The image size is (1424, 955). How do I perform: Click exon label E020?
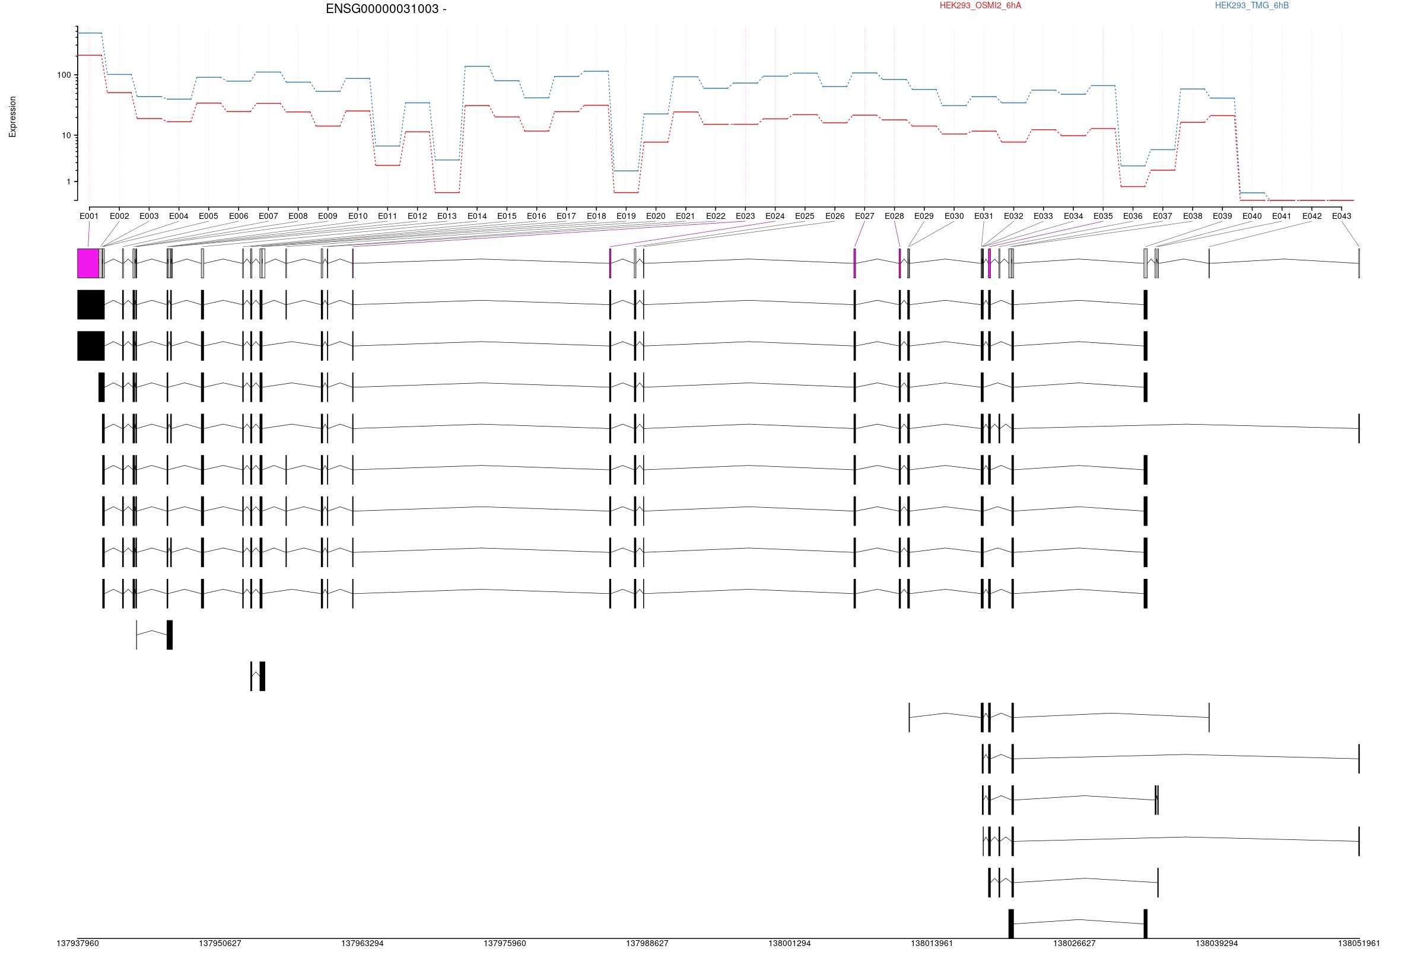pyautogui.click(x=656, y=217)
